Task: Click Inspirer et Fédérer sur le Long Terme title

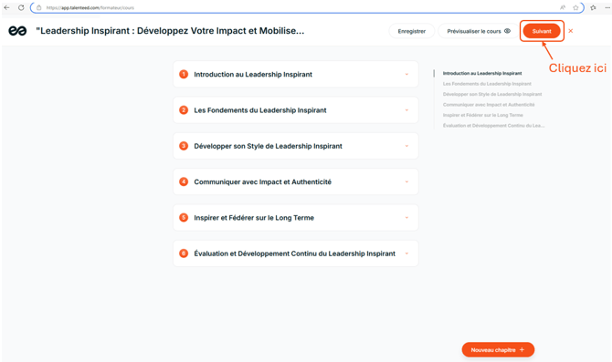Action: pyautogui.click(x=254, y=218)
